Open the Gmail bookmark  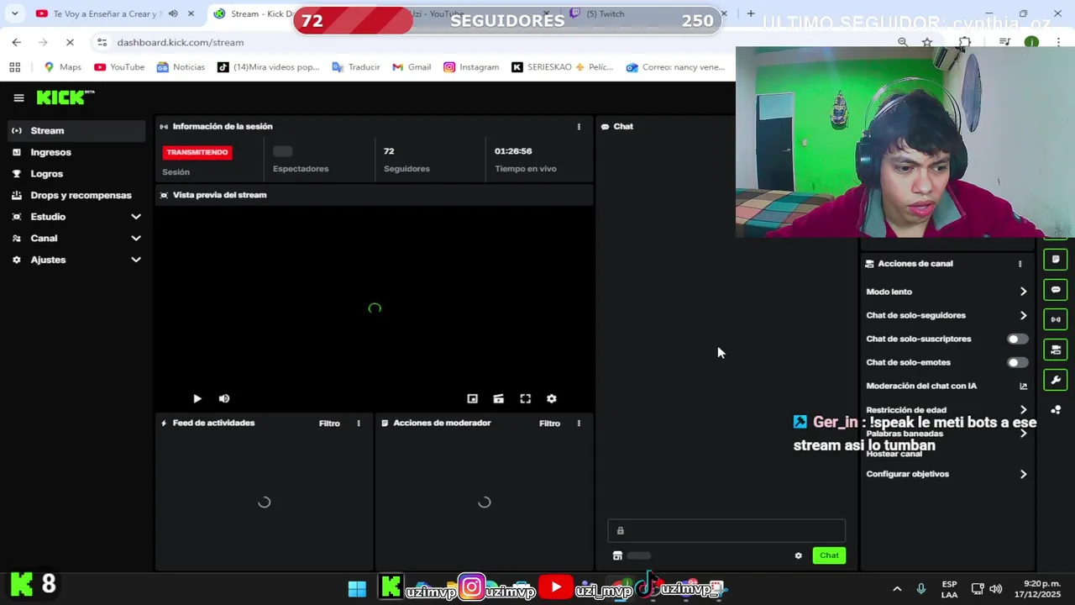pos(412,67)
